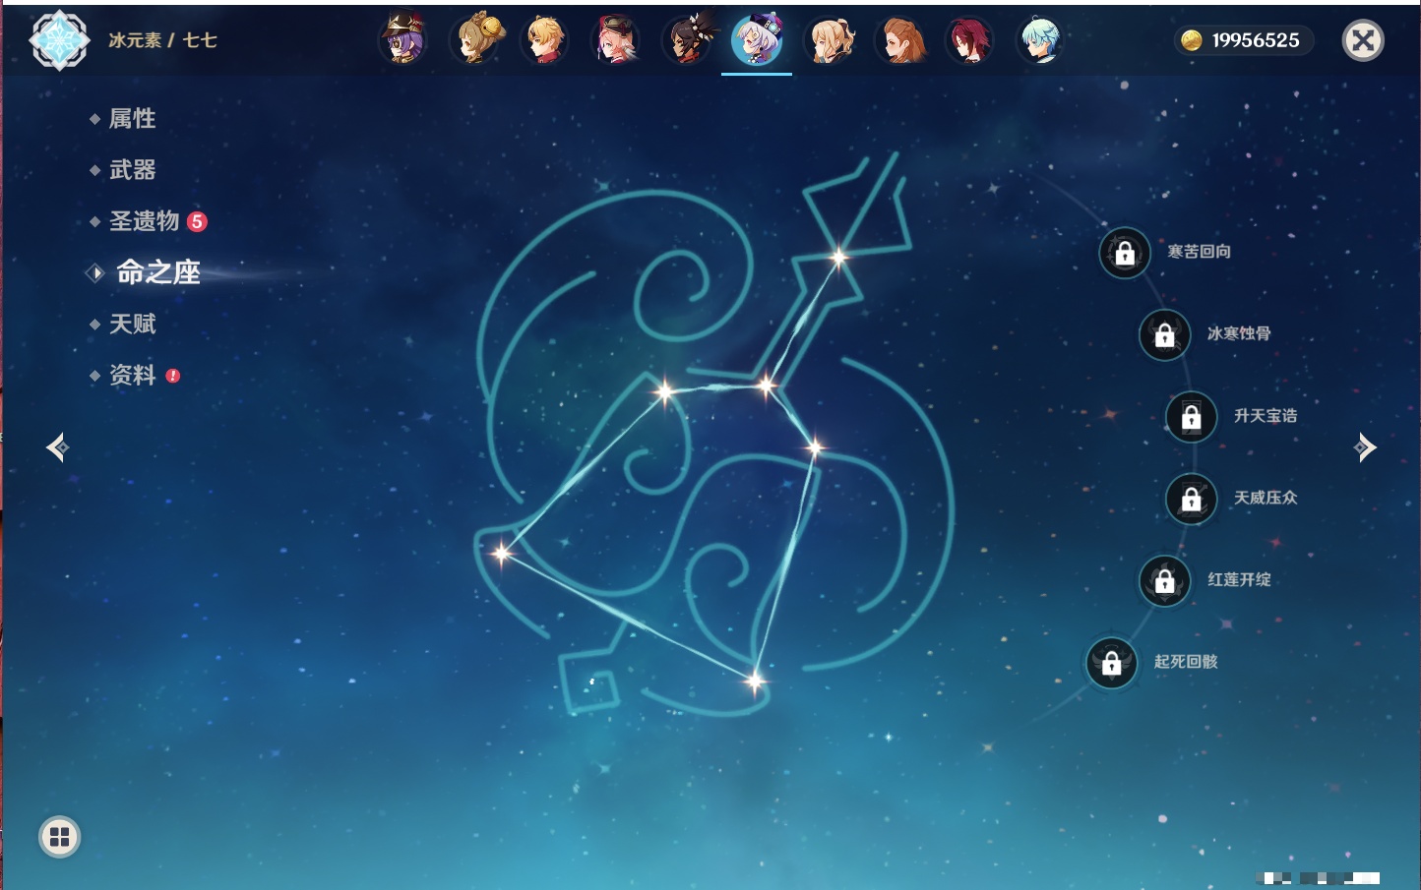This screenshot has width=1421, height=890.
Task: Click the 冰元素 / 七七 title text
Action: click(x=162, y=40)
